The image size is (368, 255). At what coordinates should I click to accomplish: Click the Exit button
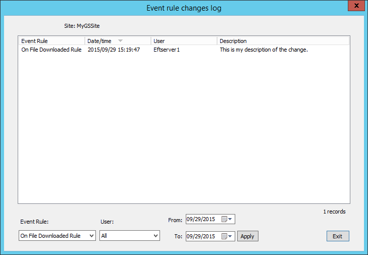point(337,236)
